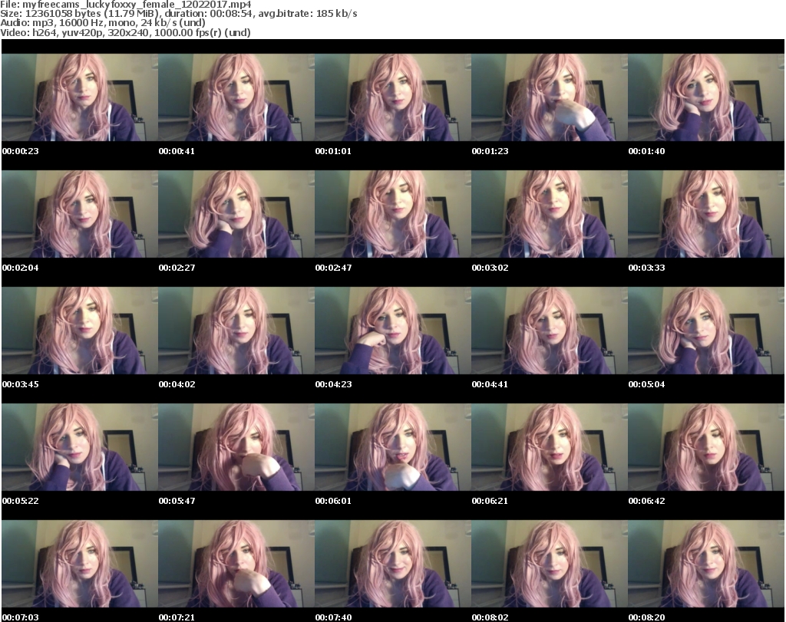Viewport: 786px width, 622px height.
Task: Select the thumbnail stamped 00:03:33
Action: [x=706, y=214]
